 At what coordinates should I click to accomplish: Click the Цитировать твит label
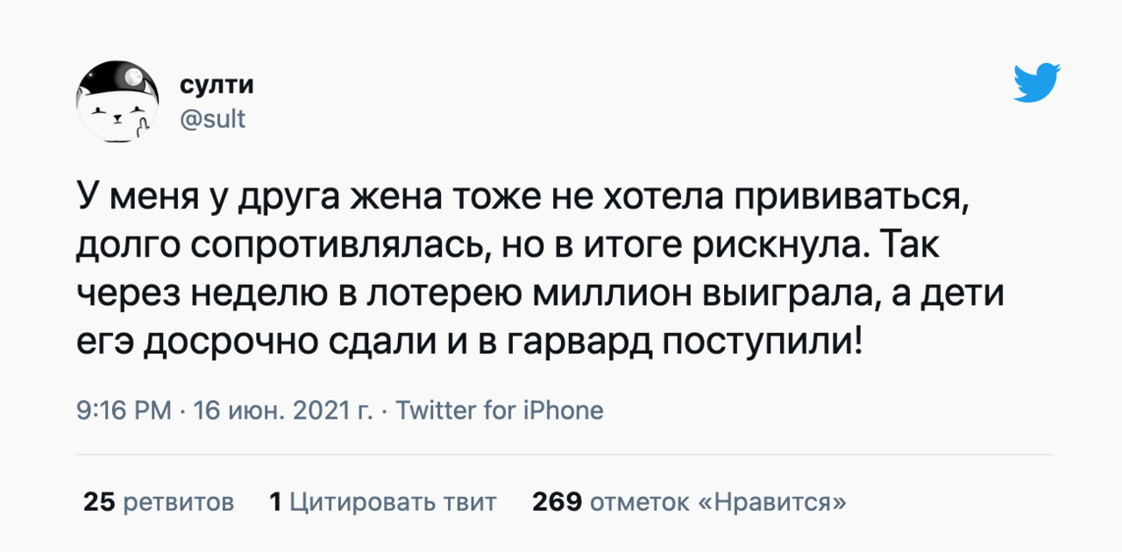pos(393,502)
